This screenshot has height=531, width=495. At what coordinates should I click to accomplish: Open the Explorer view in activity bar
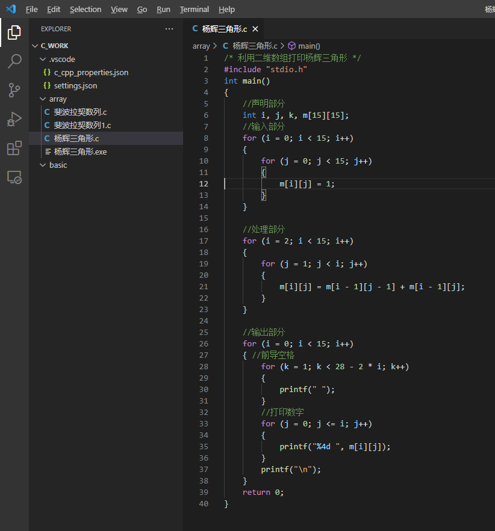[14, 32]
